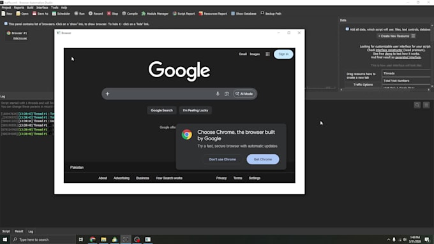
Task: Open the Settings footer menu on Google
Action: click(255, 178)
